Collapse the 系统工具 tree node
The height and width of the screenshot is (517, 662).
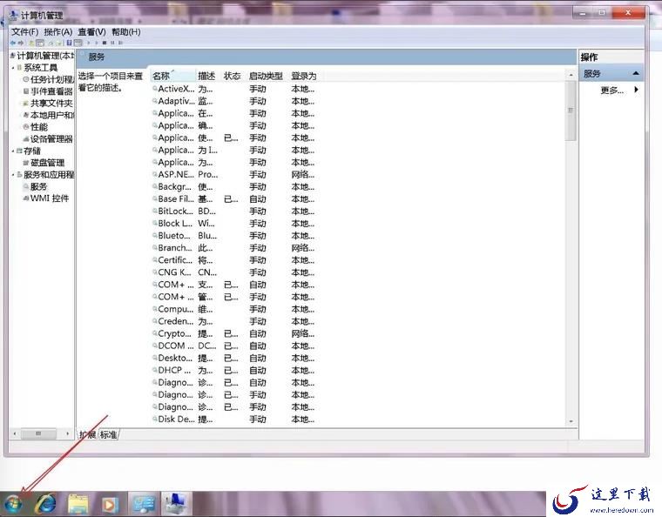coord(13,68)
